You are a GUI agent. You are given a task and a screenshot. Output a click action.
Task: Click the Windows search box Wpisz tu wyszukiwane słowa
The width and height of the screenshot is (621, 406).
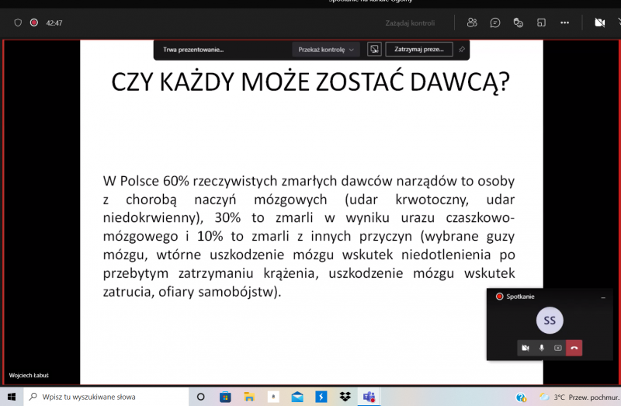pyautogui.click(x=106, y=397)
